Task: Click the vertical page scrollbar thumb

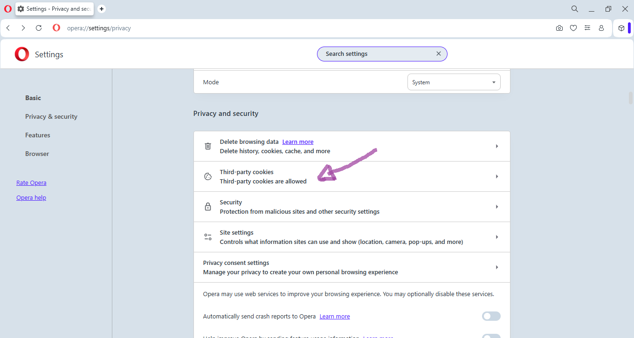Action: (x=630, y=98)
